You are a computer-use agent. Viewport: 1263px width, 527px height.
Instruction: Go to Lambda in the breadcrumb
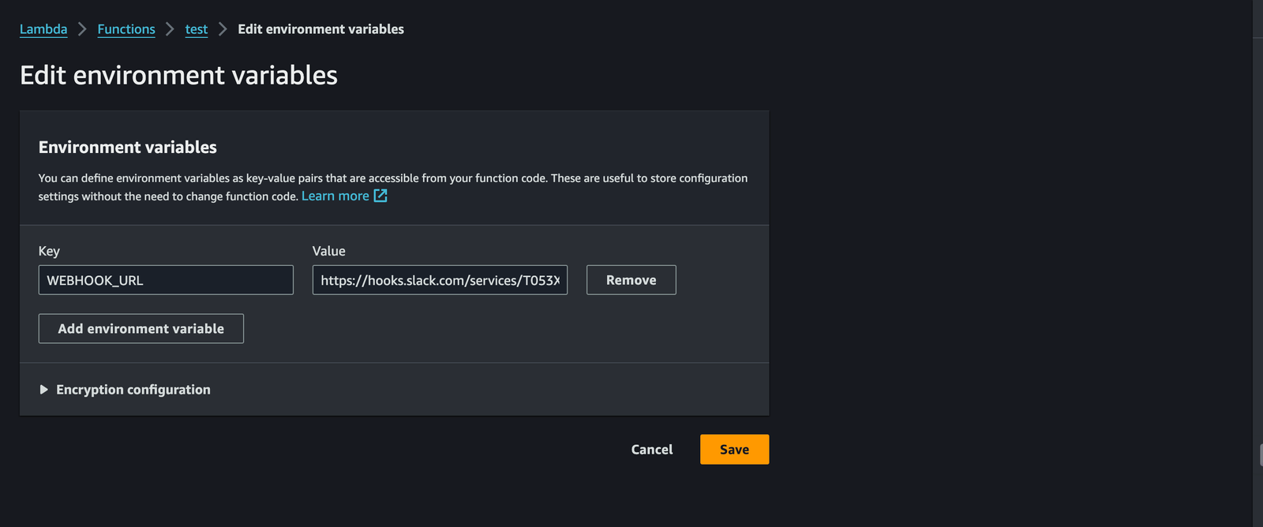pos(43,29)
